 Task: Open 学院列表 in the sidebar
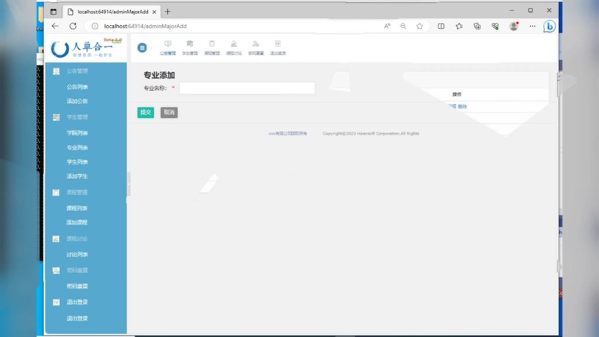click(77, 133)
